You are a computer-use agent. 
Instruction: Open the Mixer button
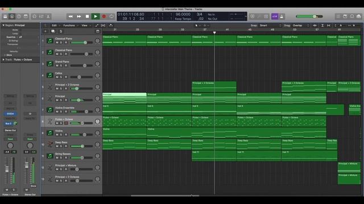pos(42,16)
